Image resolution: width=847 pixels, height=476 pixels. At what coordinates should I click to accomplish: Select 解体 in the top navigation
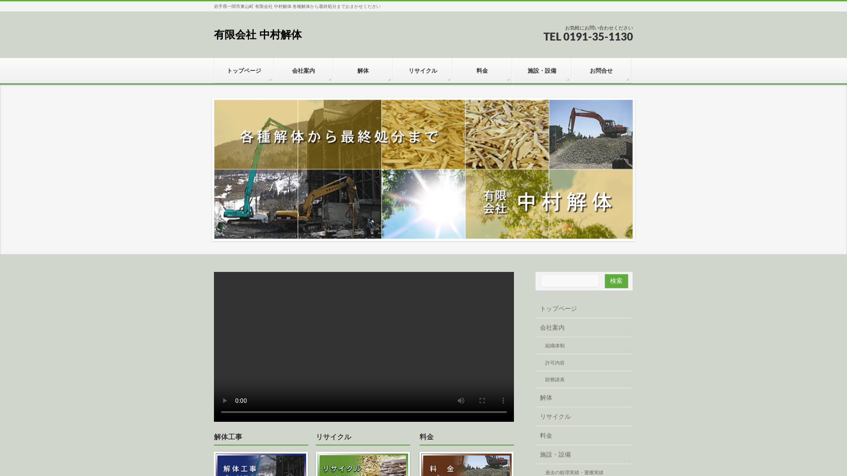coord(363,71)
